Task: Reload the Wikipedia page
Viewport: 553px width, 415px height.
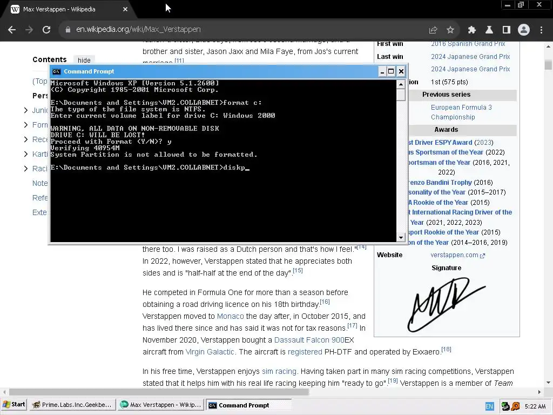Action: (x=46, y=30)
